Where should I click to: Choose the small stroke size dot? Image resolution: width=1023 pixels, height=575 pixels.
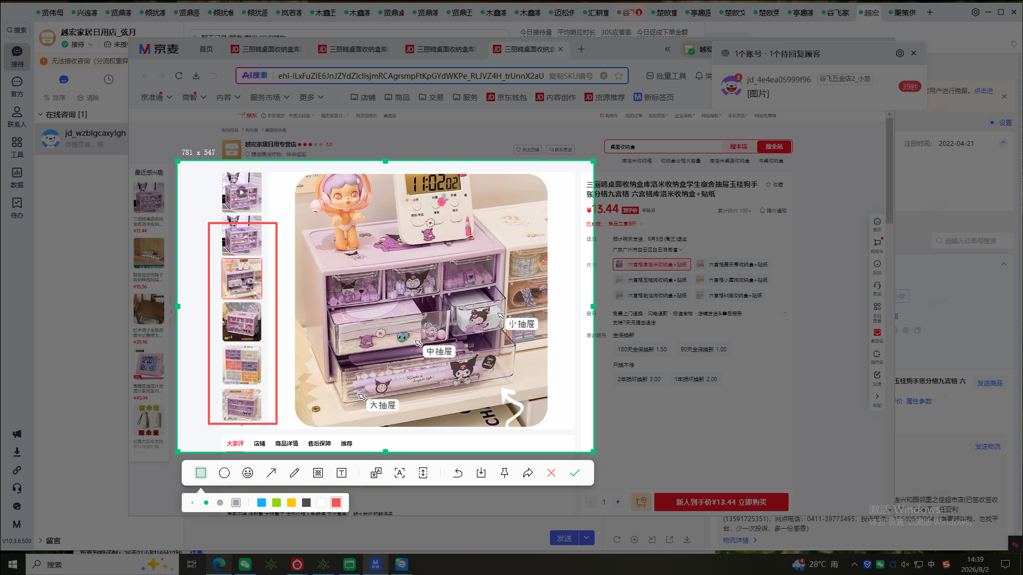(x=192, y=503)
